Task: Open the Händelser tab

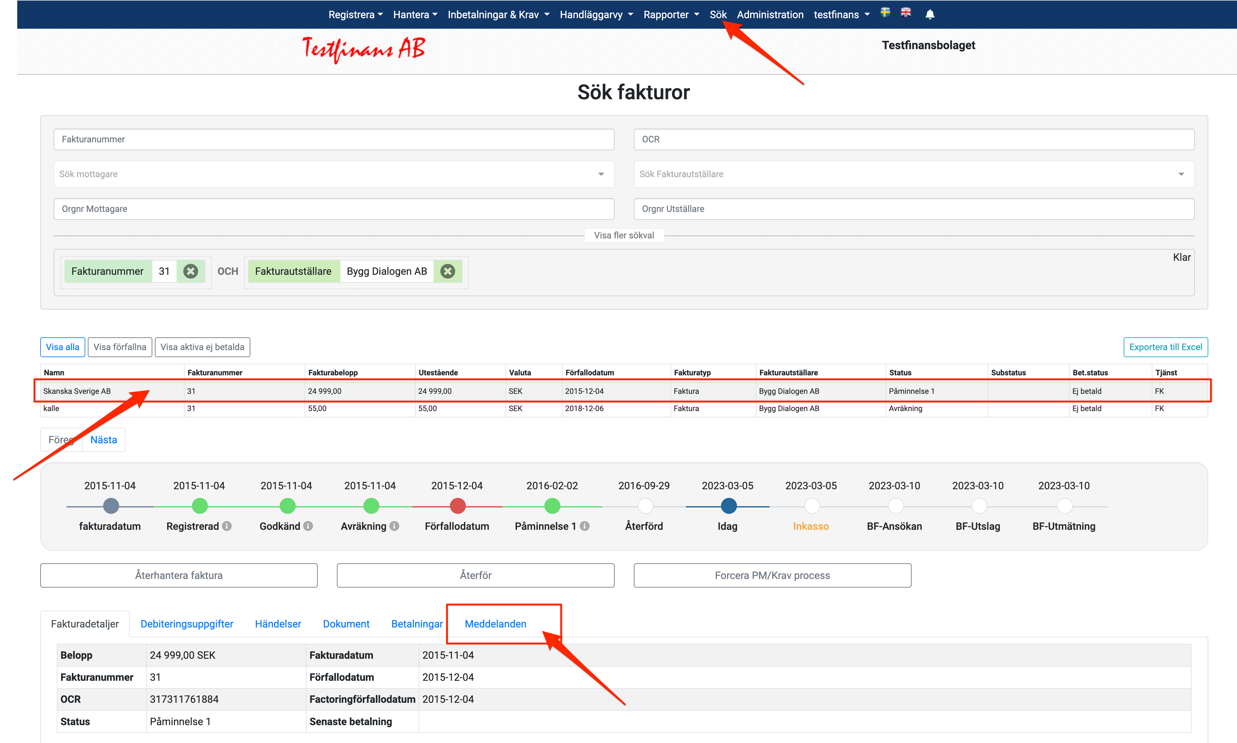Action: click(x=278, y=624)
